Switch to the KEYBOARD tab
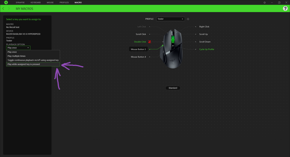 (x=36, y=2)
